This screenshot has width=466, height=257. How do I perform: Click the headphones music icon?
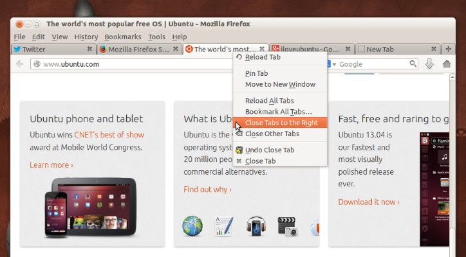click(256, 226)
